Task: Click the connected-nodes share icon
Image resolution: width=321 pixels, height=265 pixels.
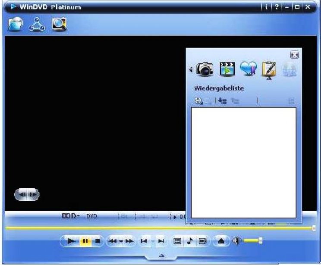Action: [37, 24]
